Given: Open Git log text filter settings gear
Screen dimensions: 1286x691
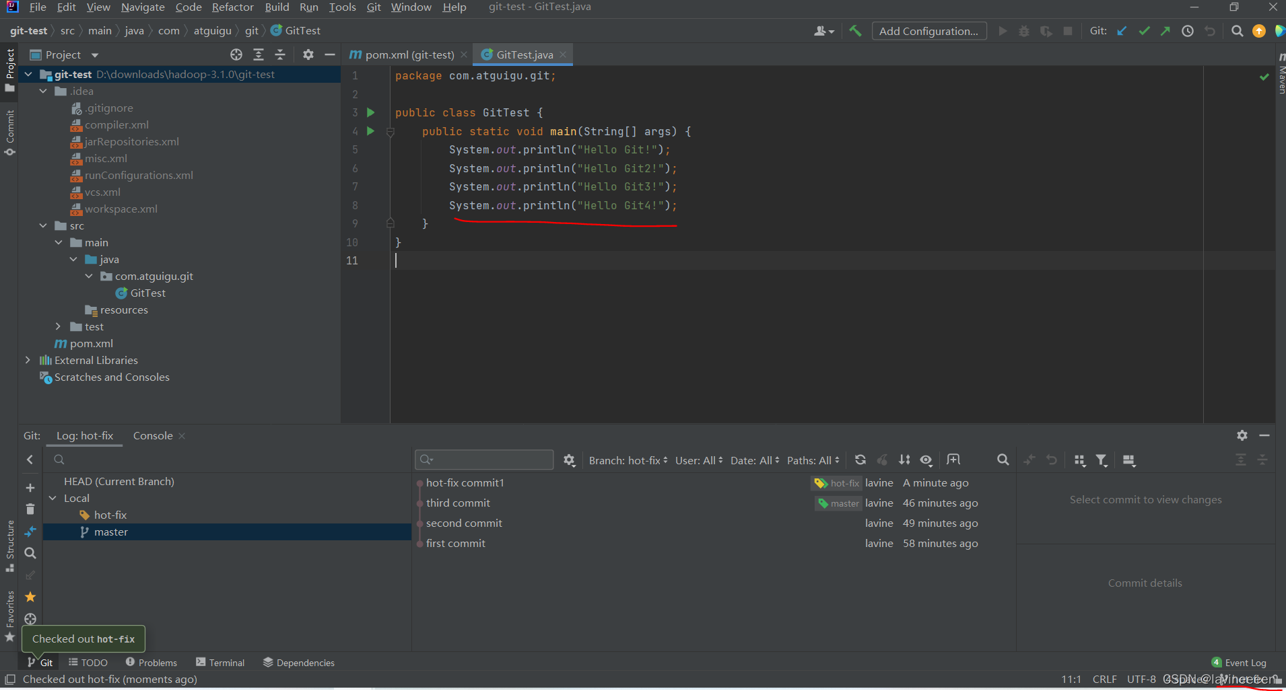Looking at the screenshot, I should pos(569,460).
